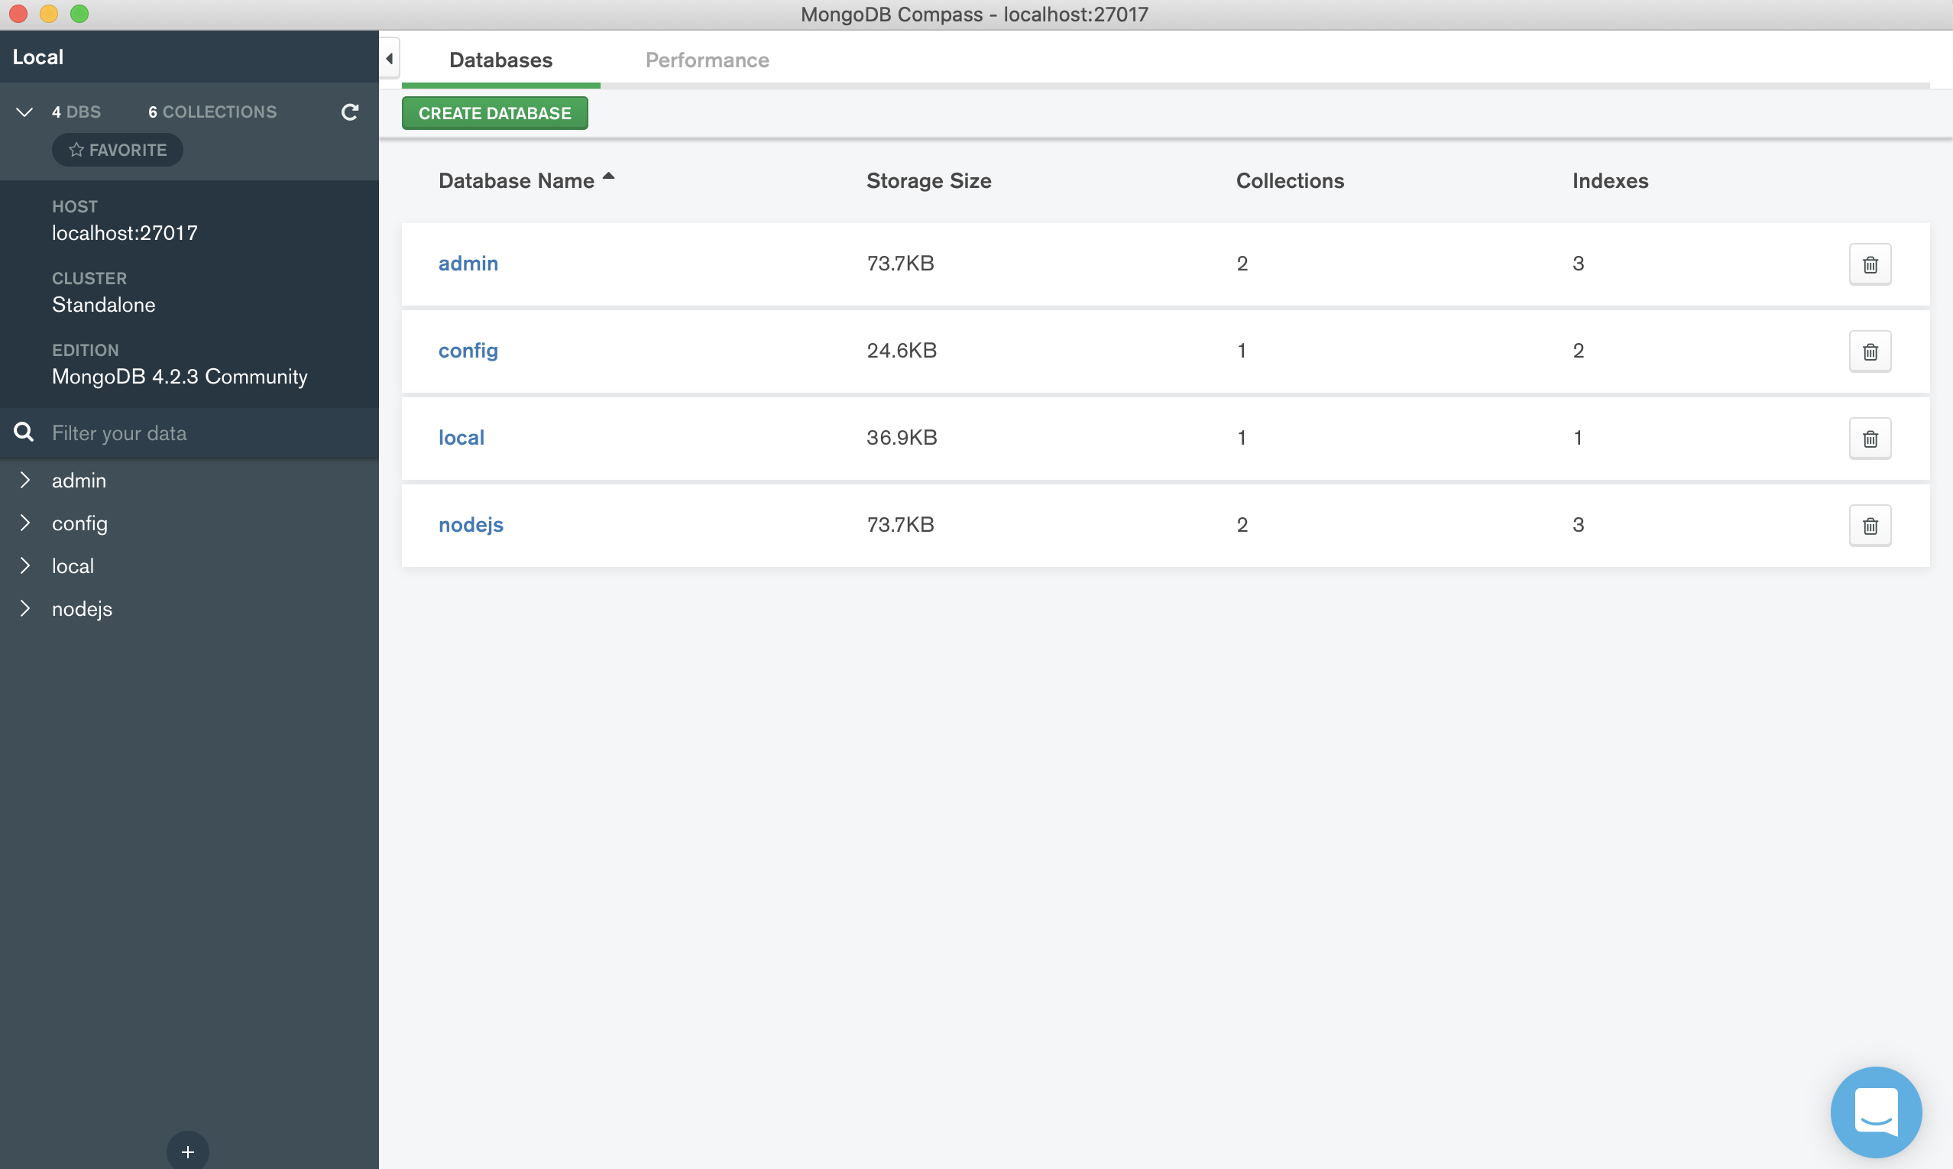
Task: Remove nodejs database using trash icon
Action: [x=1870, y=526]
